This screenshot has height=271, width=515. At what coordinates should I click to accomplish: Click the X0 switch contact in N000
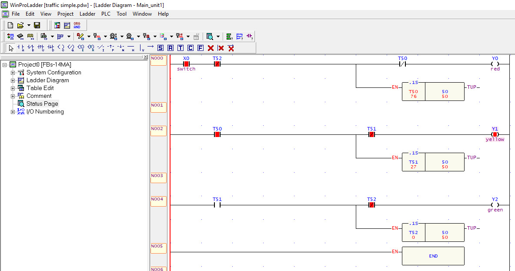[186, 64]
